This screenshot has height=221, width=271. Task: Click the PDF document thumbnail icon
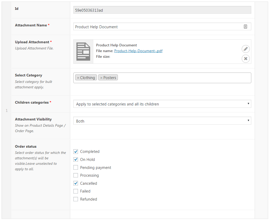(x=83, y=52)
